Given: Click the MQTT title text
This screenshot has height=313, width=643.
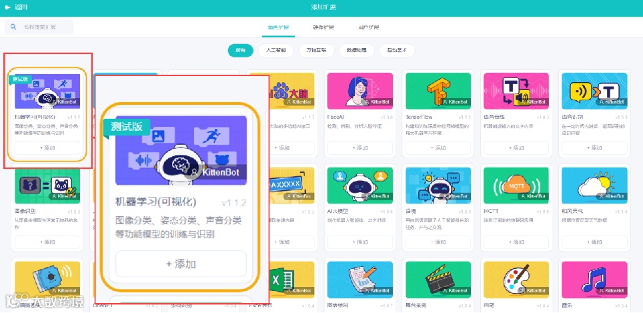Looking at the screenshot, I should click(492, 212).
